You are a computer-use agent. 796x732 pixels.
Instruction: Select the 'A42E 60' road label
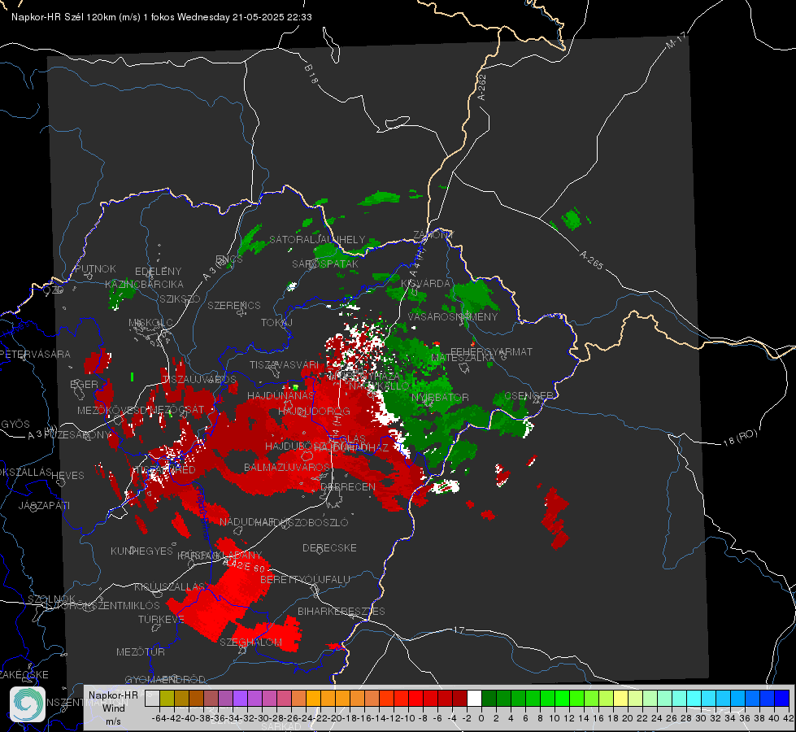246,566
